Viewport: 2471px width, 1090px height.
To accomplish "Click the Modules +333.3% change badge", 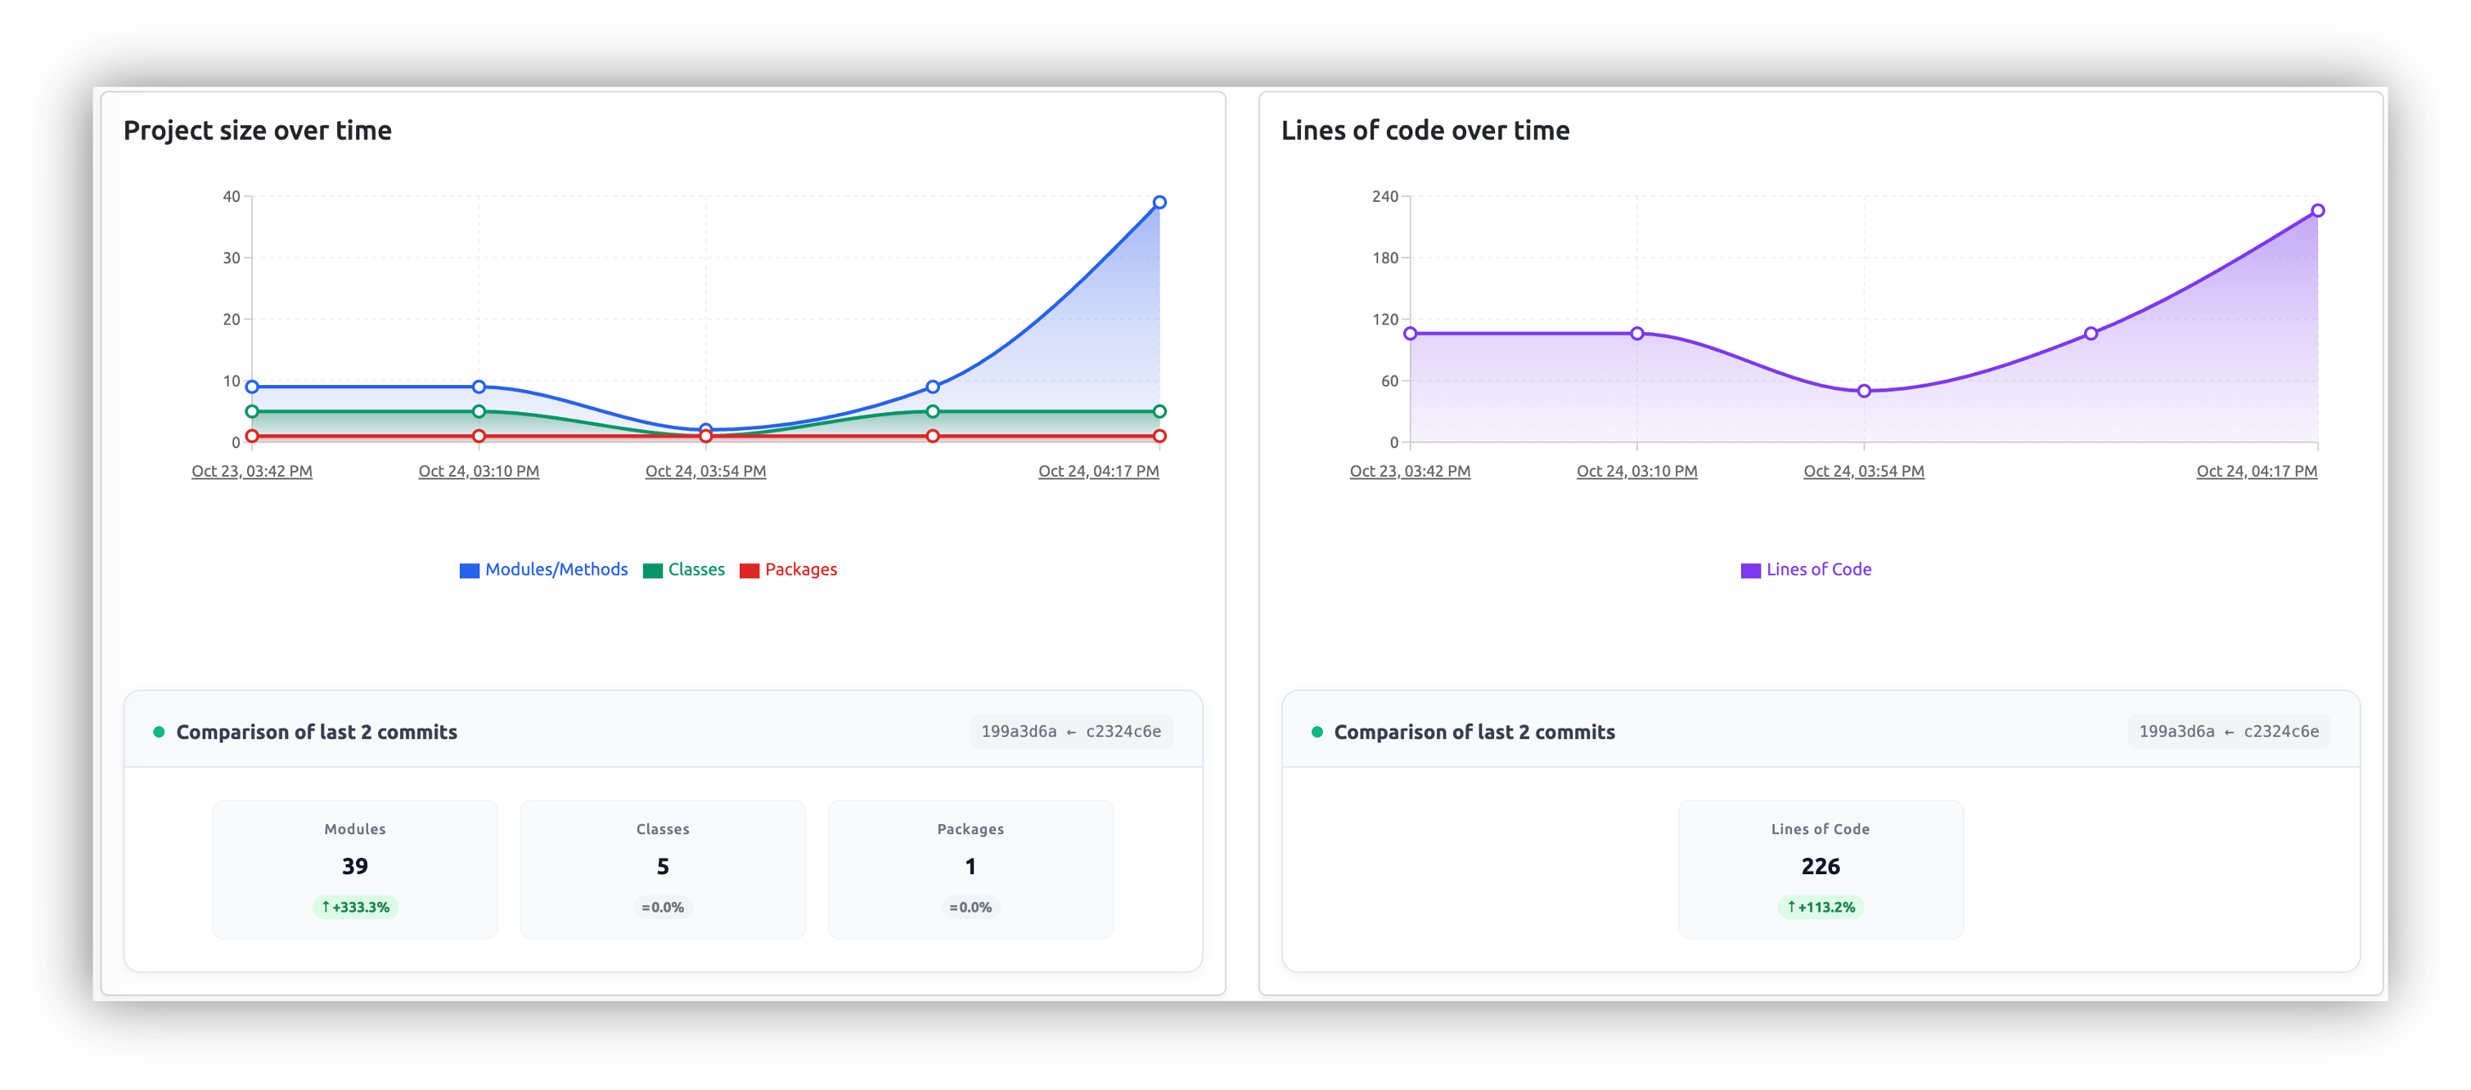I will (355, 907).
